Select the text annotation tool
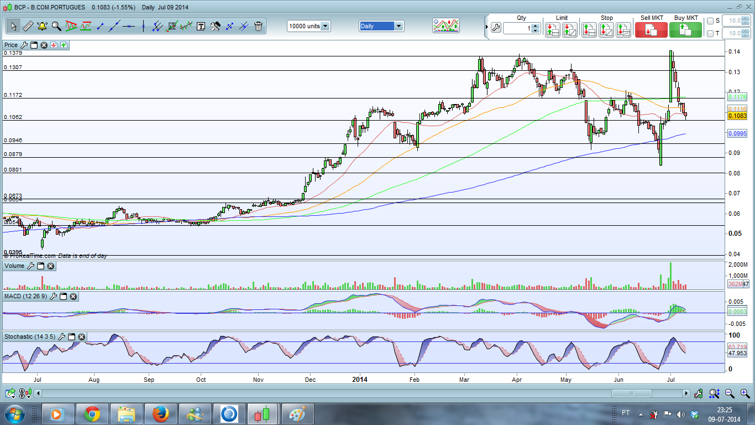This screenshot has height=425, width=755. pos(201,26)
